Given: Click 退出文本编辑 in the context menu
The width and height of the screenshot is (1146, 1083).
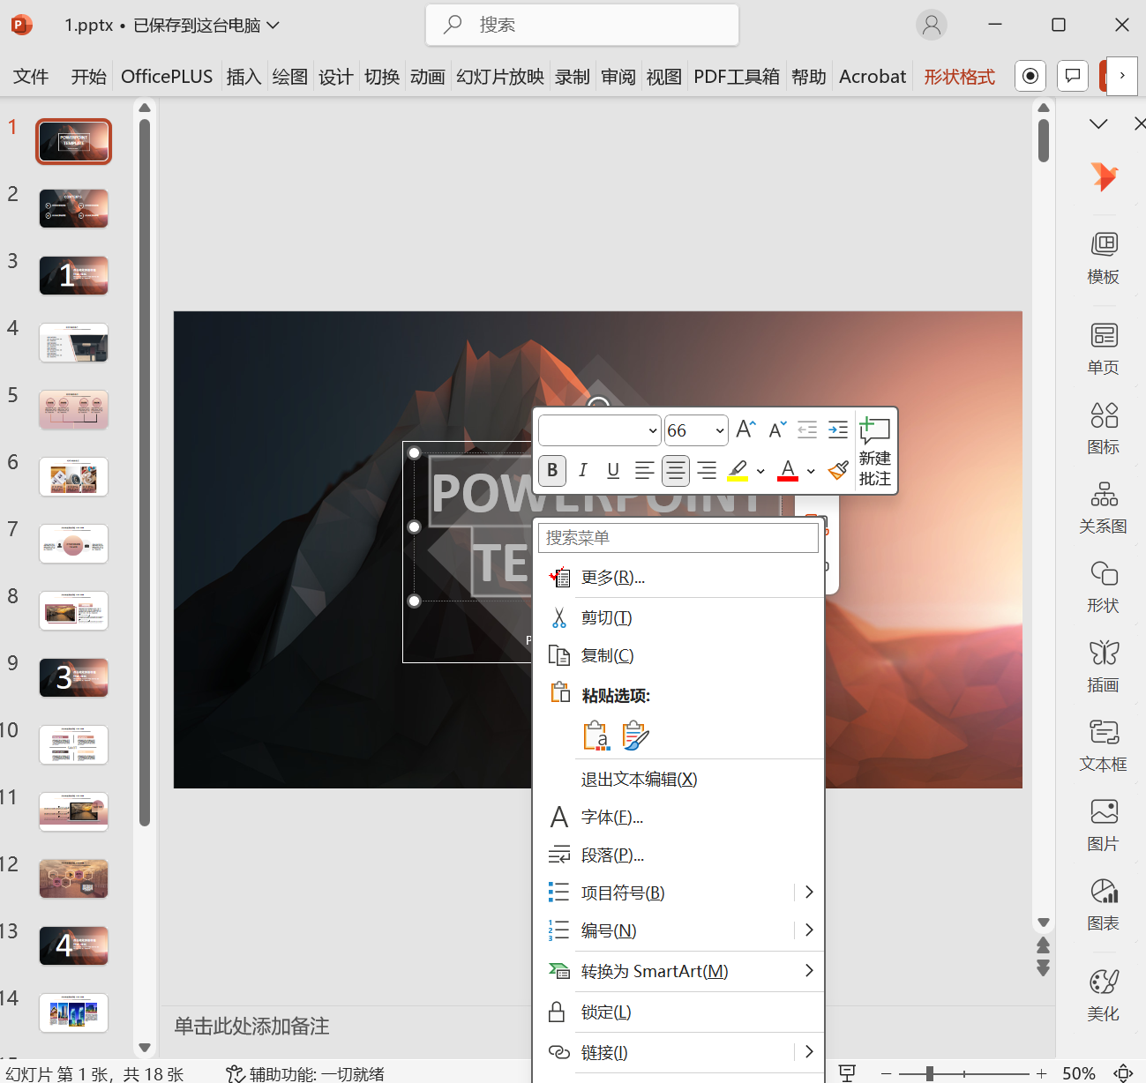Looking at the screenshot, I should (x=639, y=779).
